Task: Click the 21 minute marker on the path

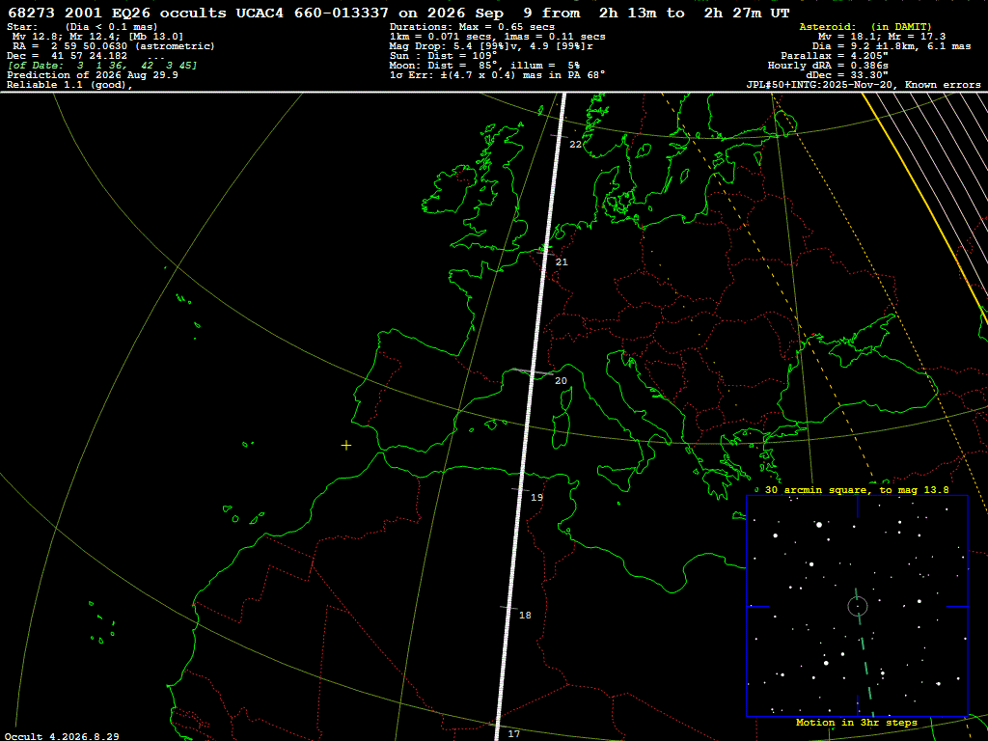Action: [562, 262]
